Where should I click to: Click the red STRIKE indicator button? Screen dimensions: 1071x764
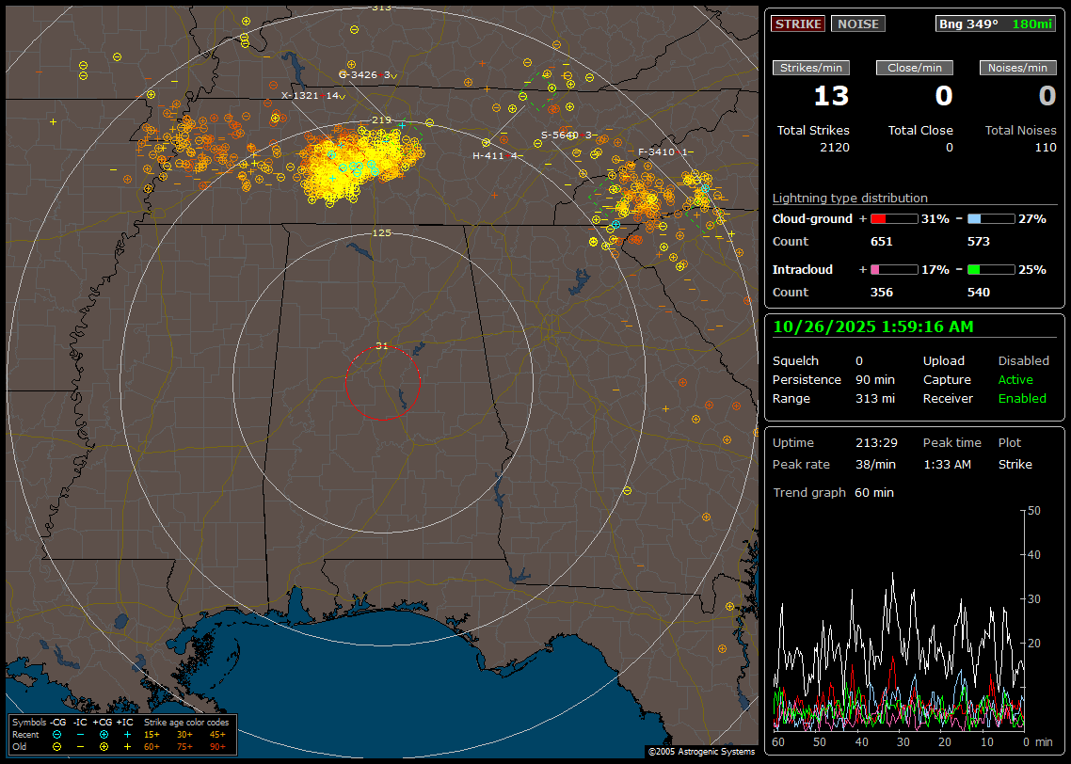tap(798, 24)
